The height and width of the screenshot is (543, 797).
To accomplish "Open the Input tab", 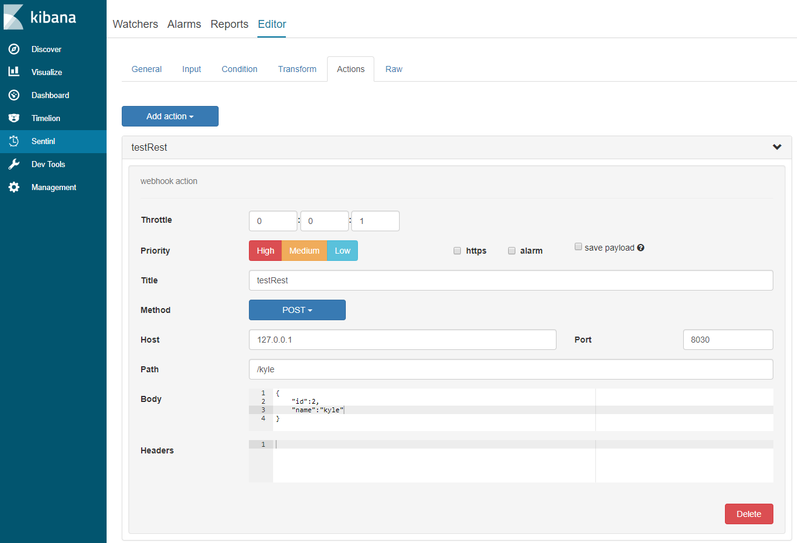I will pyautogui.click(x=191, y=69).
